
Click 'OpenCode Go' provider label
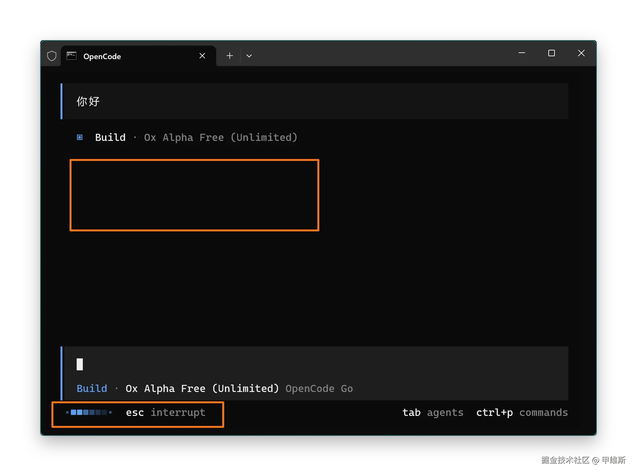[x=319, y=388]
